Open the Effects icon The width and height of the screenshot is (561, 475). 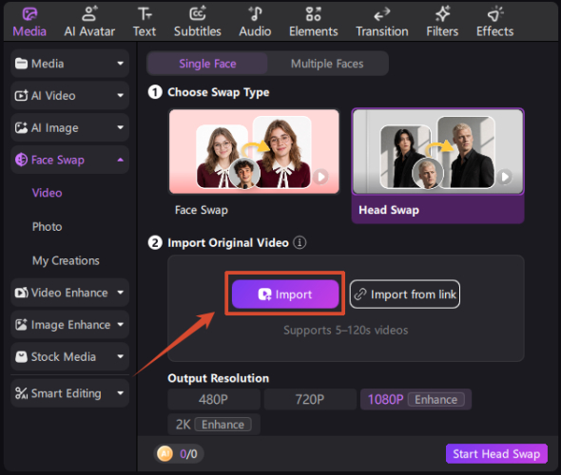(494, 14)
